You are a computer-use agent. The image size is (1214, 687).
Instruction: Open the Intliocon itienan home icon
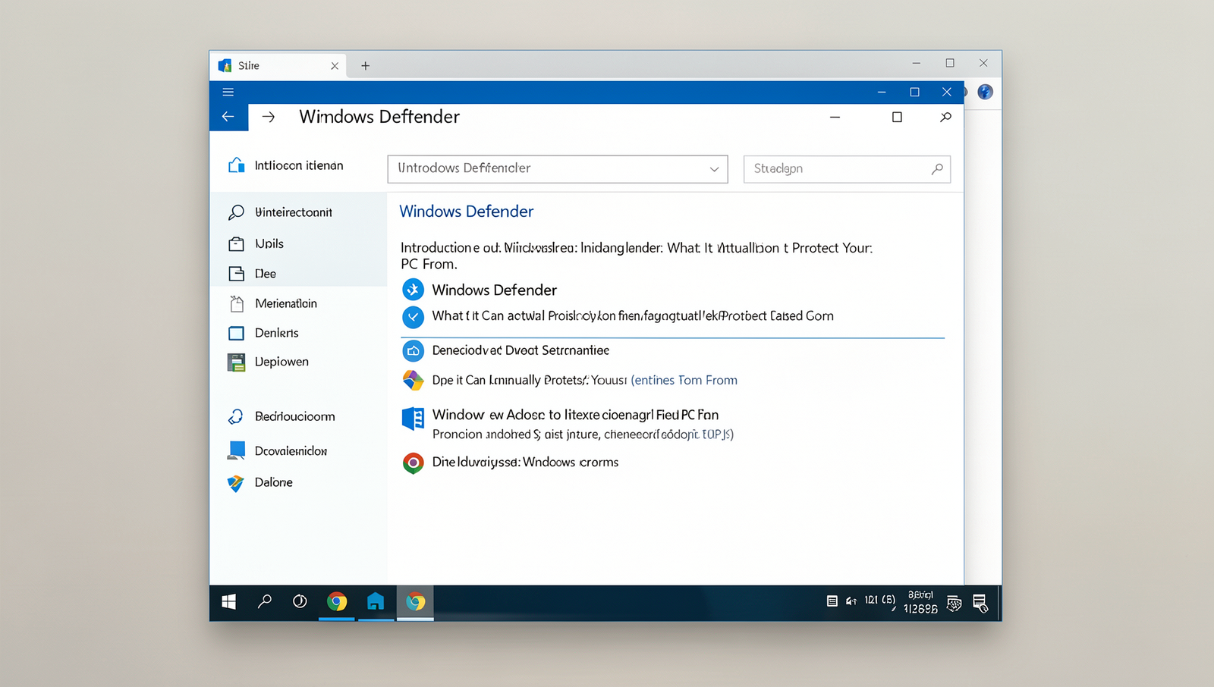(x=237, y=165)
